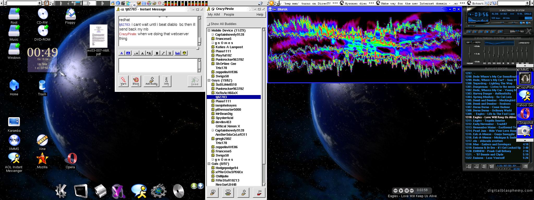Open the People menu
The width and height of the screenshot is (534, 200).
tap(229, 15)
